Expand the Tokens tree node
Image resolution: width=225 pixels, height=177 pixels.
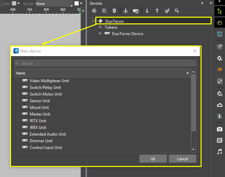pos(100,27)
